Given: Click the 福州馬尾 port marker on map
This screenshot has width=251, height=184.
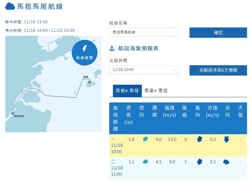Looking at the screenshot, I should click(13, 113).
